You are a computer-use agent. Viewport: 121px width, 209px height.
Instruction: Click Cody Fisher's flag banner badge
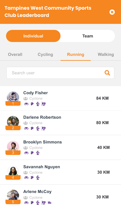(x=44, y=104)
